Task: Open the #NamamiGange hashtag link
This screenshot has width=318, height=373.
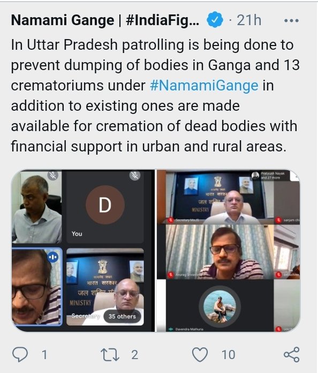Action: point(204,86)
